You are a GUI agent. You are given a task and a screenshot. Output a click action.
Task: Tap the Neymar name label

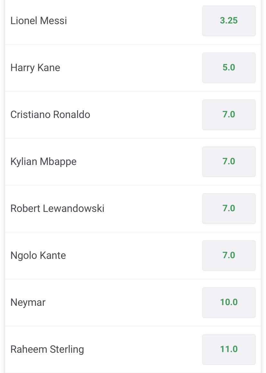click(x=28, y=303)
